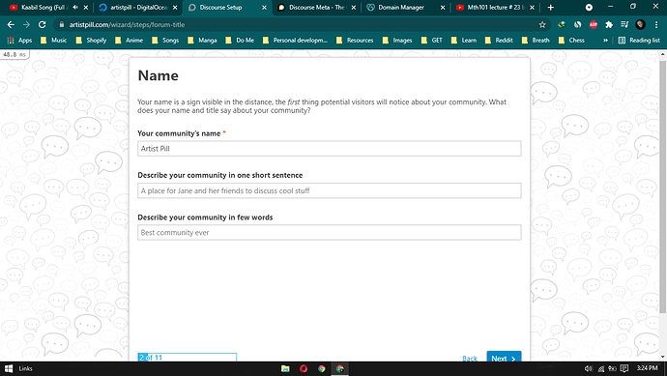
Task: Open the Opera browser taskbar icon
Action: (304, 369)
